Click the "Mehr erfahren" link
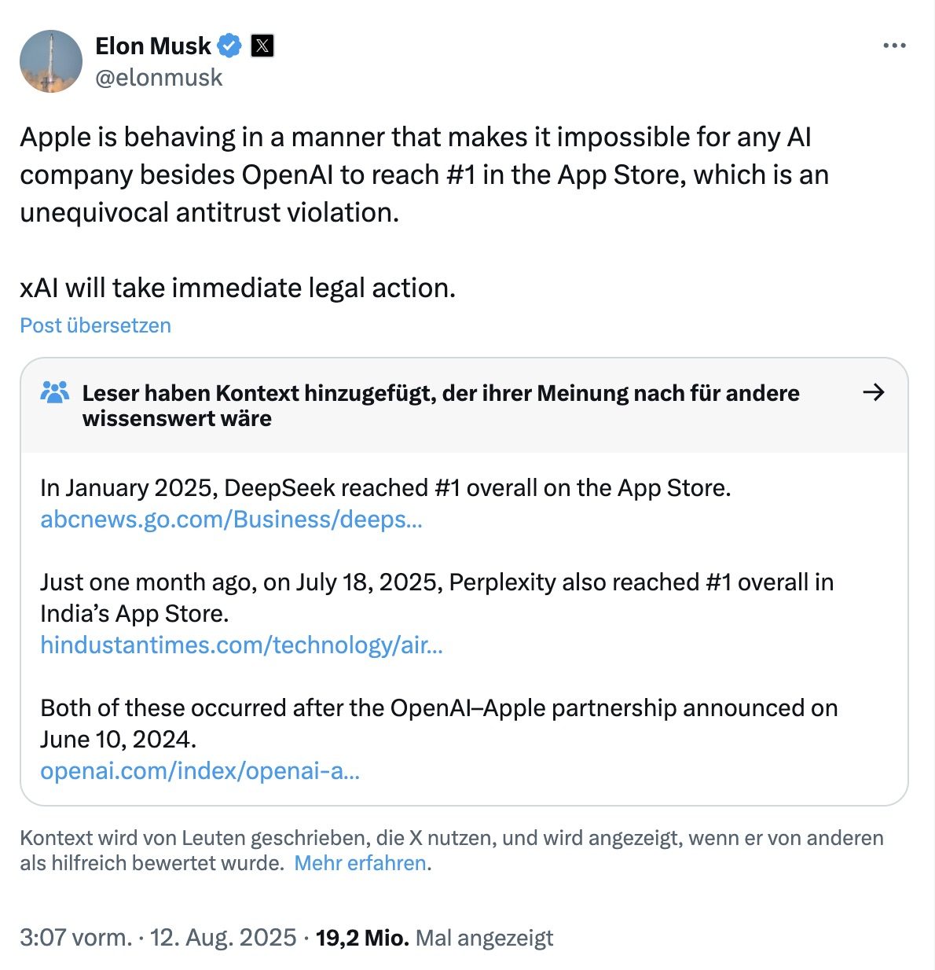935x970 pixels. click(x=361, y=863)
